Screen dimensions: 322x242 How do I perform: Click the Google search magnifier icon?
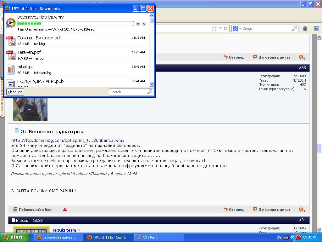coord(295,28)
